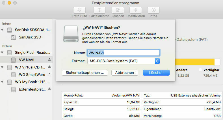The image size is (223, 120).
Task: Click the Eigentümer value Deaktiviert
Action: click(212, 109)
